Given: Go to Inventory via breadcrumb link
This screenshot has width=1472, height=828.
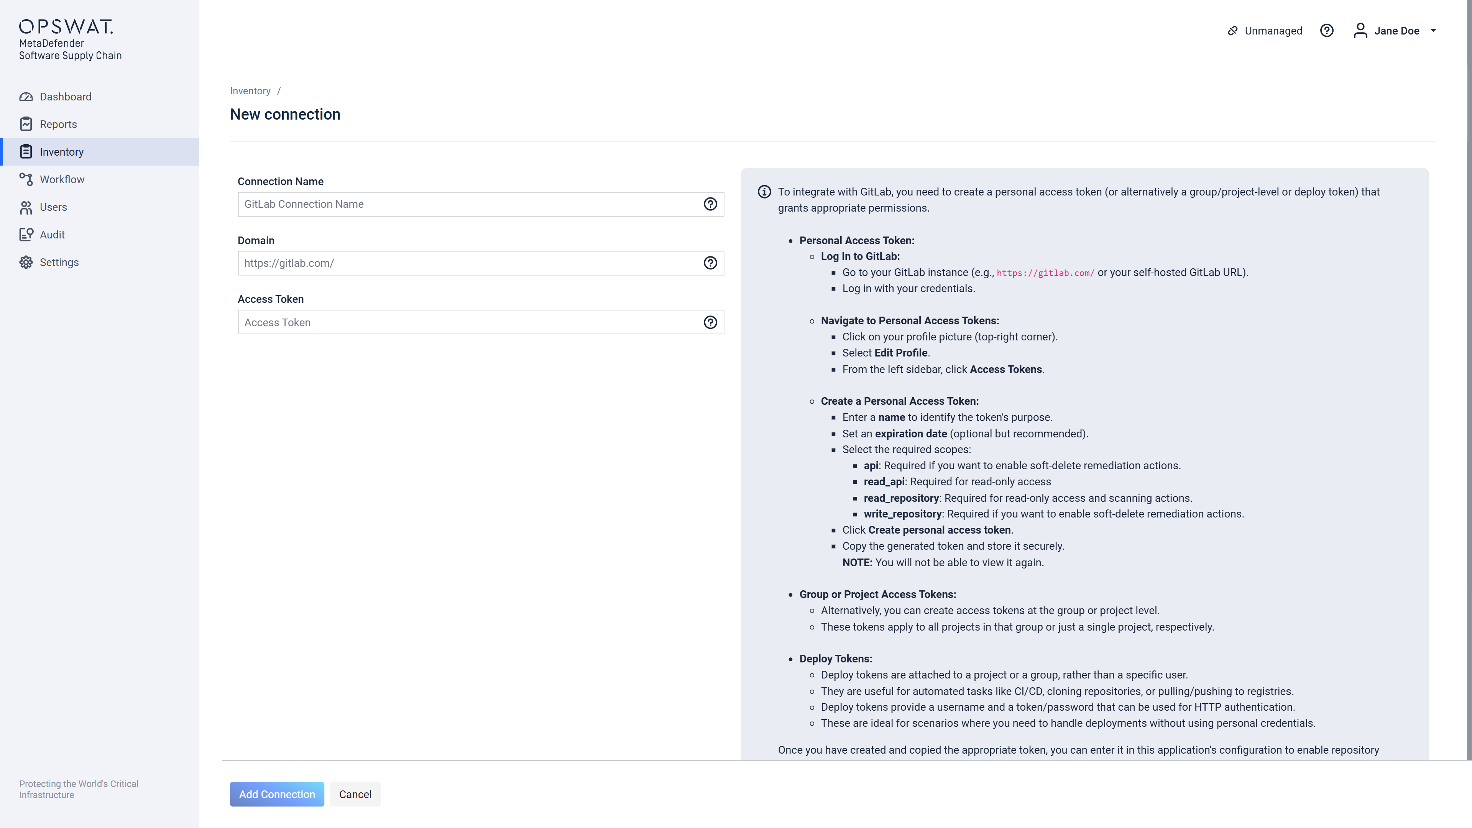Looking at the screenshot, I should [x=250, y=91].
